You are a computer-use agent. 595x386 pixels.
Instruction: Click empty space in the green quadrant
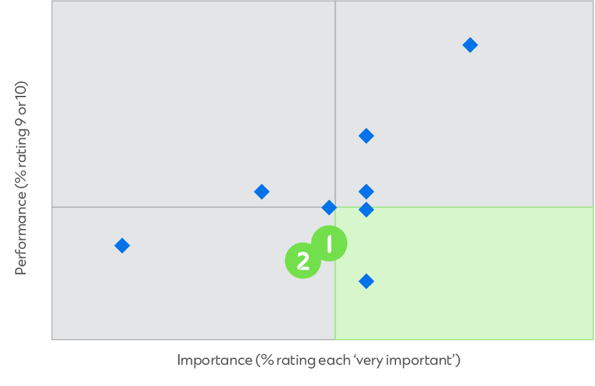point(475,273)
